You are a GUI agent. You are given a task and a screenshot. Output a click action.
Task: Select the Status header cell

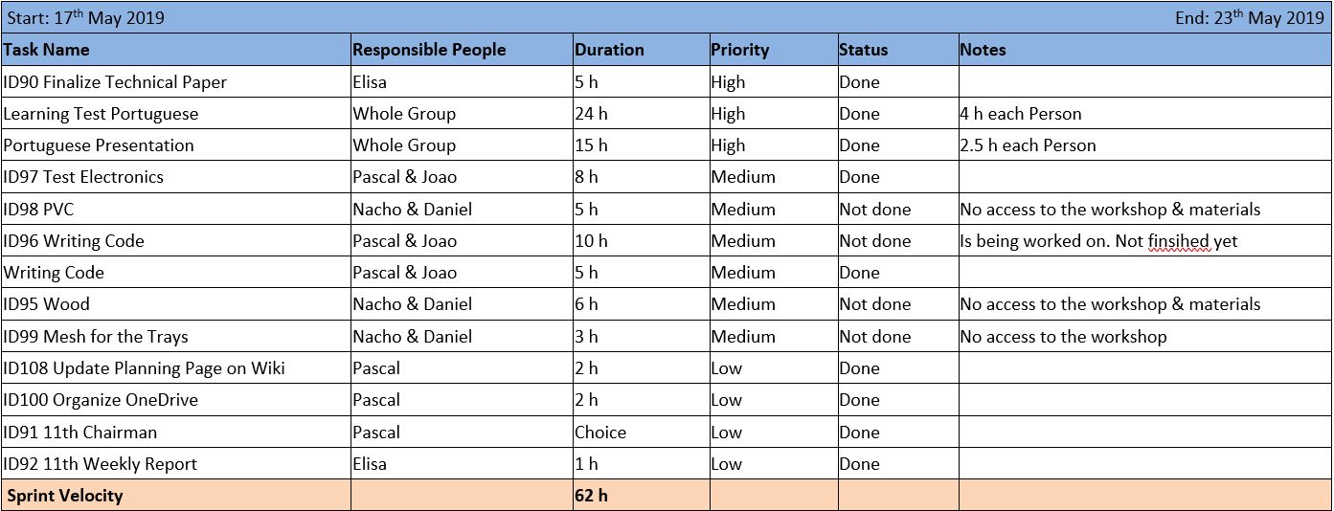863,50
